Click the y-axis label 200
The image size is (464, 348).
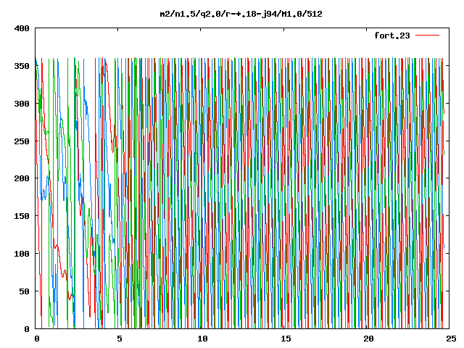(22, 178)
